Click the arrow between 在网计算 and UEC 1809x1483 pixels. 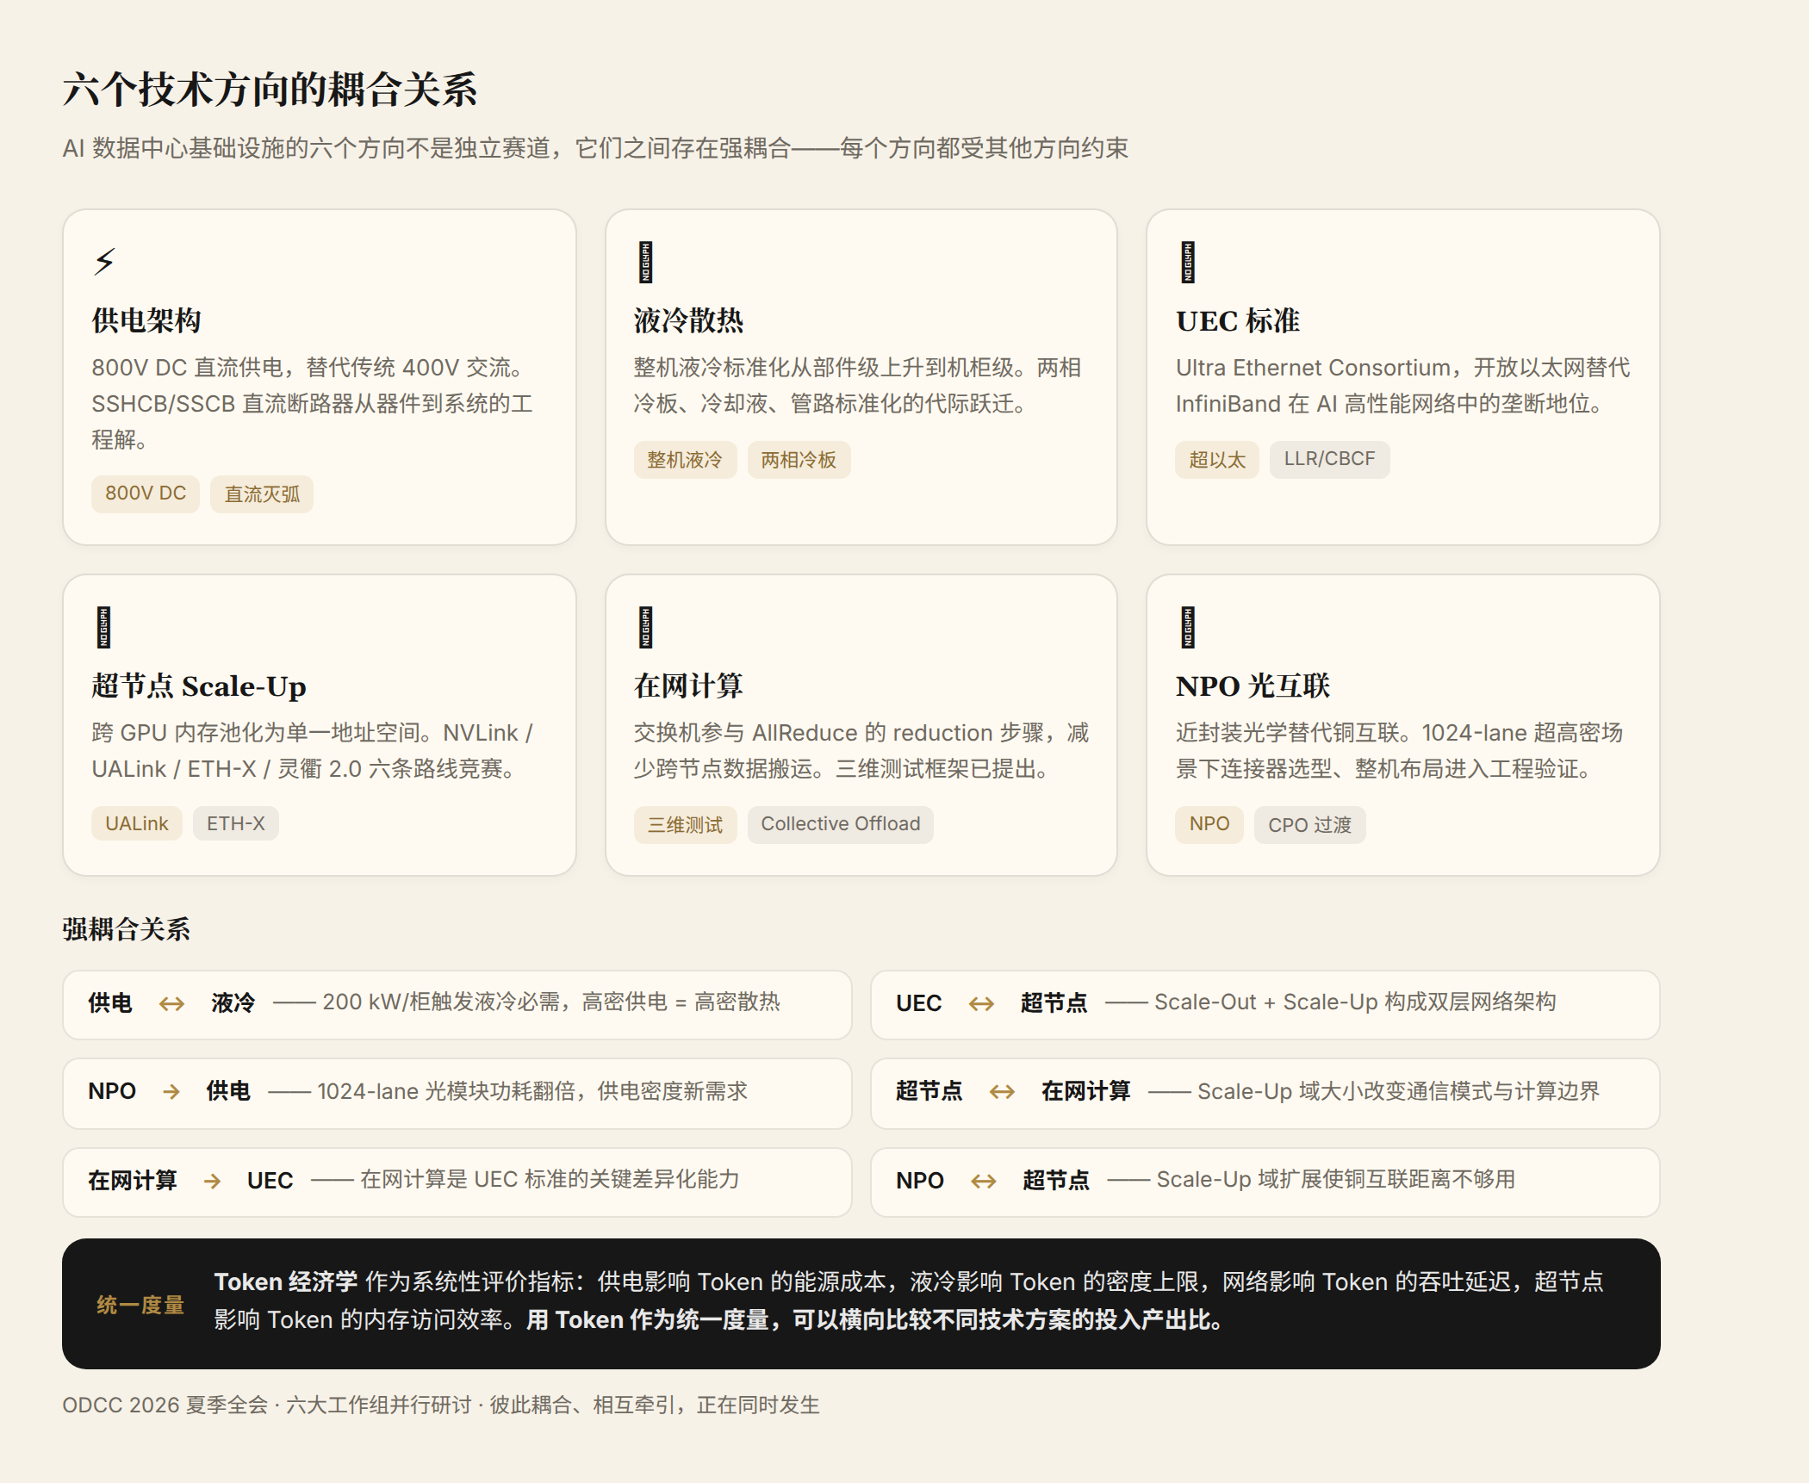tap(212, 1181)
